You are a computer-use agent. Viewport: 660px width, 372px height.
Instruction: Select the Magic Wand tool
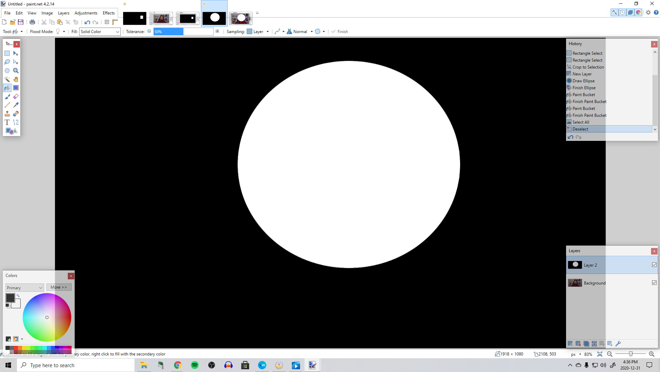(x=7, y=79)
